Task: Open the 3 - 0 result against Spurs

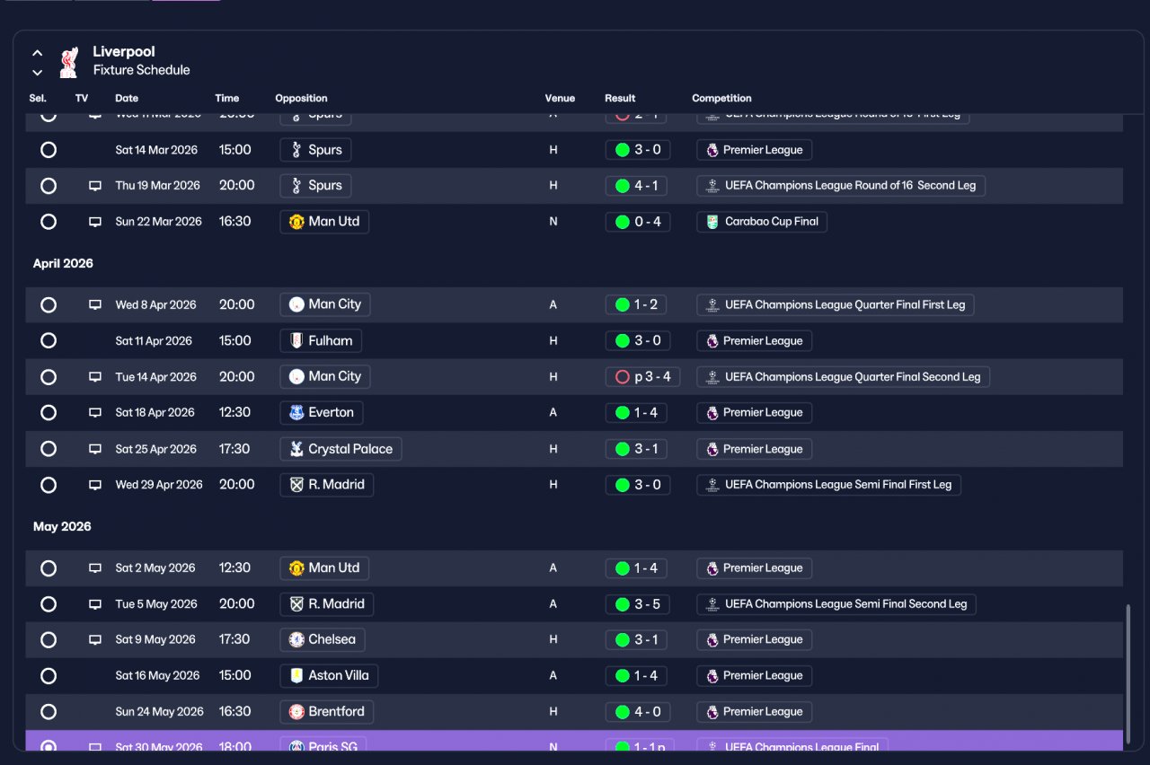Action: pos(637,150)
